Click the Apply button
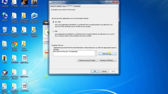 113,71
